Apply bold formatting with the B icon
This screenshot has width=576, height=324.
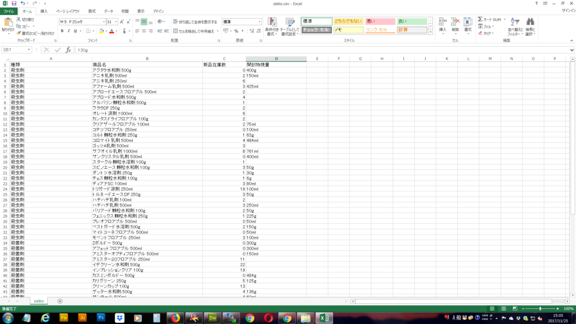(x=62, y=31)
